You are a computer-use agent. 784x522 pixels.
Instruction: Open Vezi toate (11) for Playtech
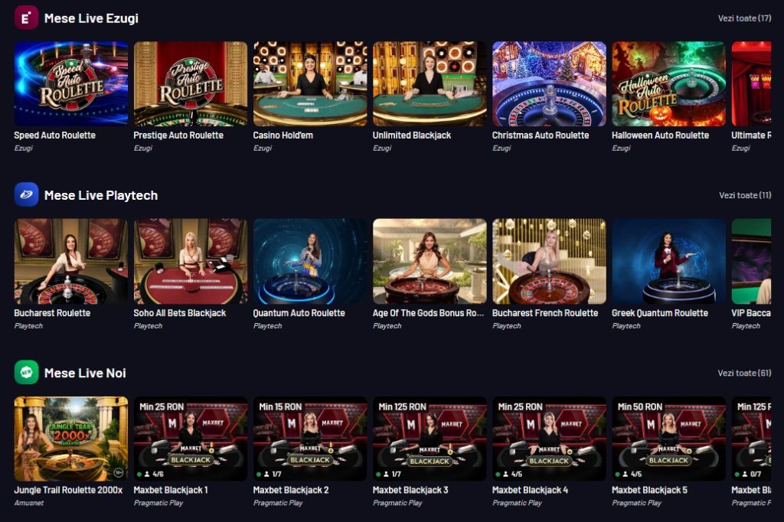point(745,195)
